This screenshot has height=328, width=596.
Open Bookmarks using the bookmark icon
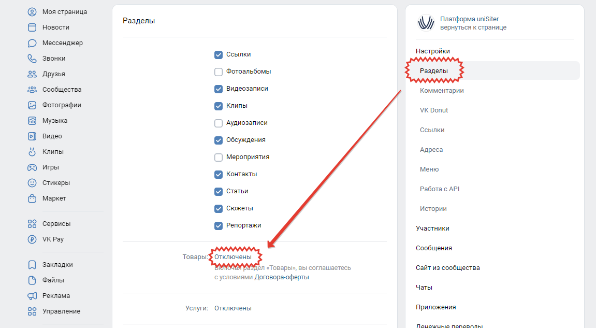point(32,265)
